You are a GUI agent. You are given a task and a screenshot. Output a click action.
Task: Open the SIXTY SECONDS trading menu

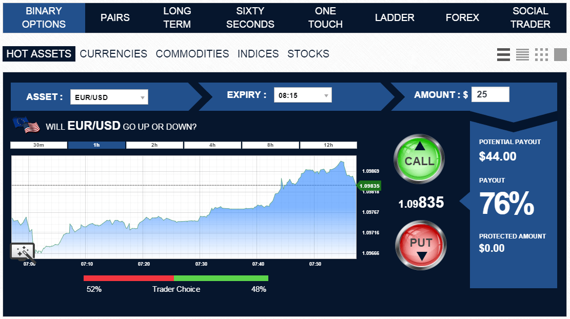click(x=250, y=17)
